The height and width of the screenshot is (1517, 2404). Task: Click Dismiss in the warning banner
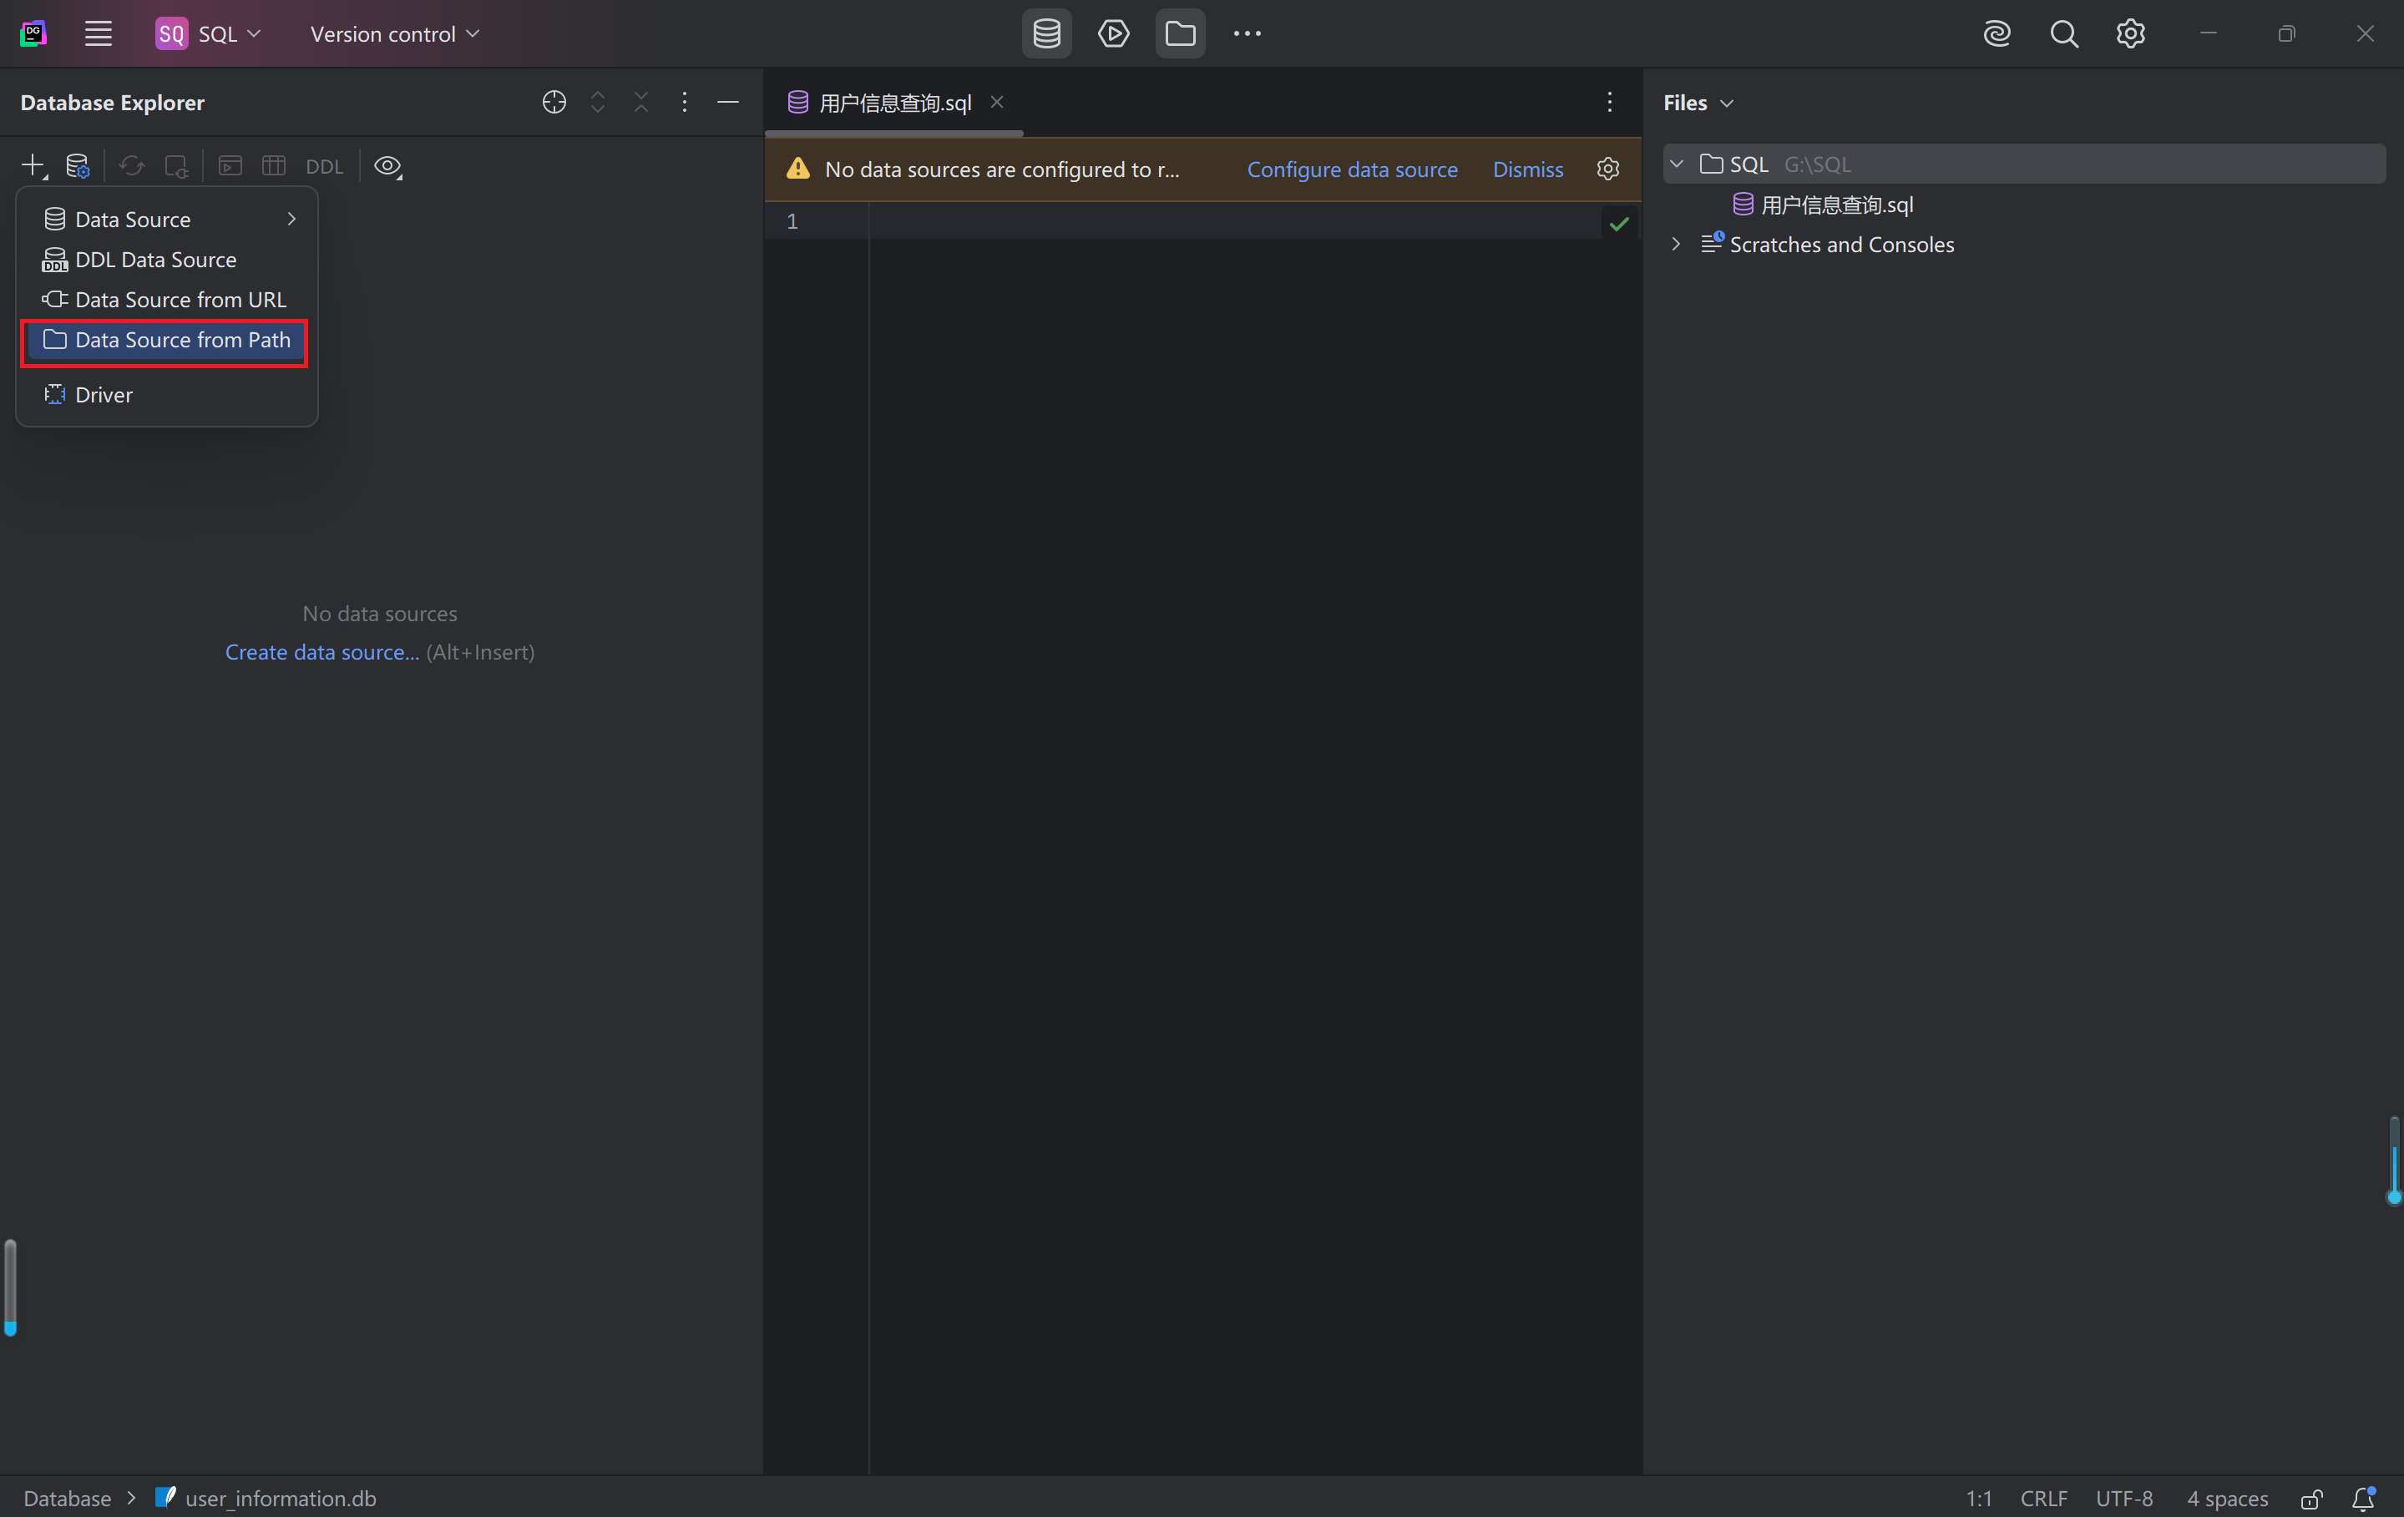click(1527, 169)
